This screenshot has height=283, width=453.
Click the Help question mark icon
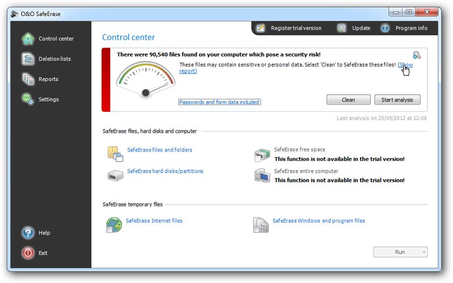28,233
